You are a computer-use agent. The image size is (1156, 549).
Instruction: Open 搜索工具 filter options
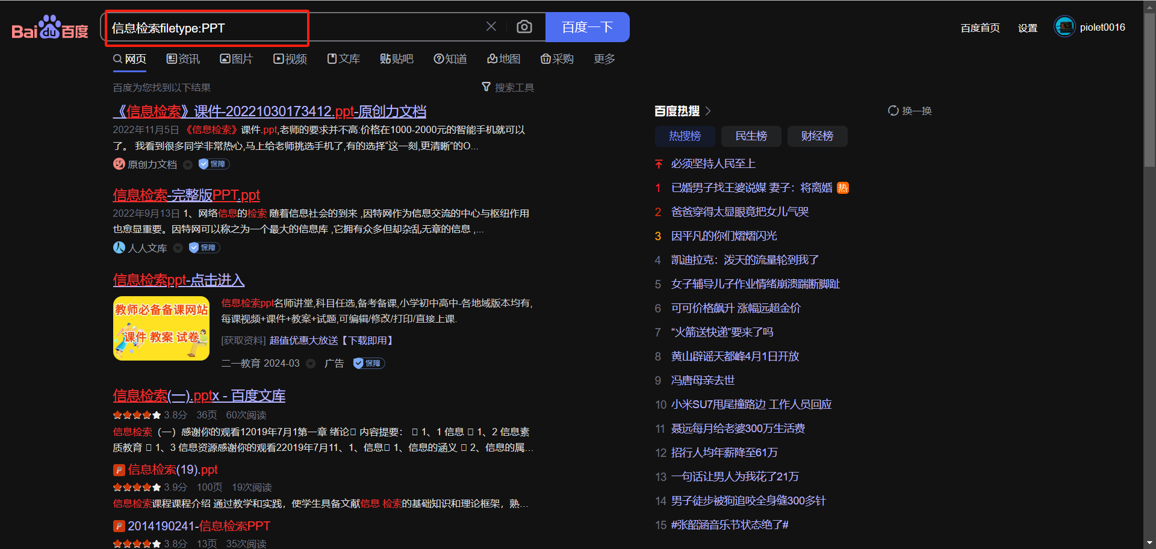[x=508, y=87]
